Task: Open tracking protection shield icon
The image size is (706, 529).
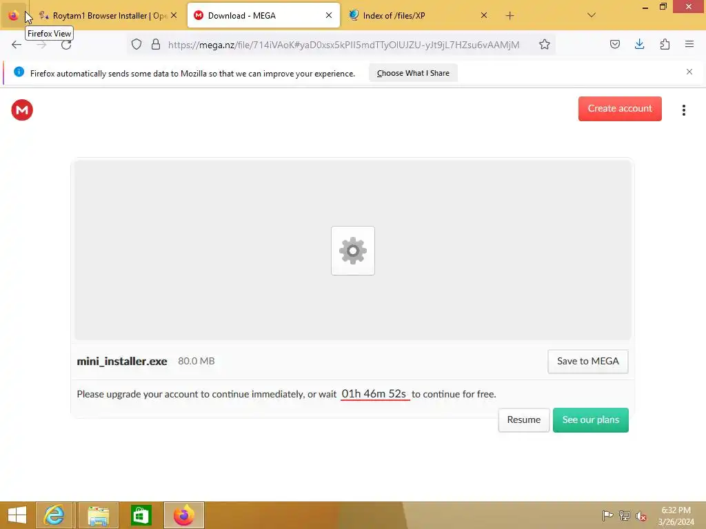Action: coord(137,45)
